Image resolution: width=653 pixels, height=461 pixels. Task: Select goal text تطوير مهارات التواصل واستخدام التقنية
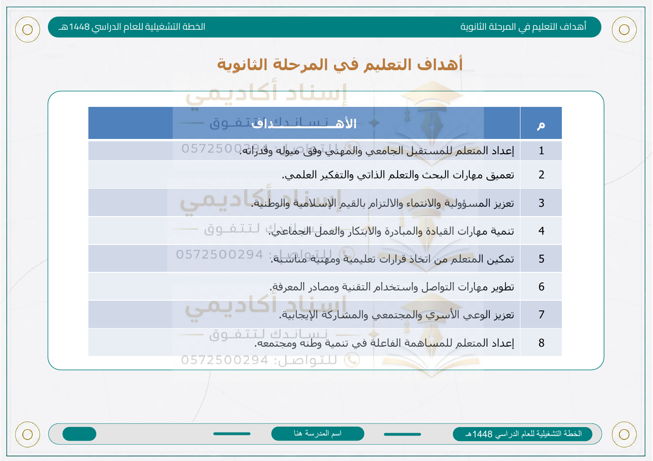click(x=427, y=287)
